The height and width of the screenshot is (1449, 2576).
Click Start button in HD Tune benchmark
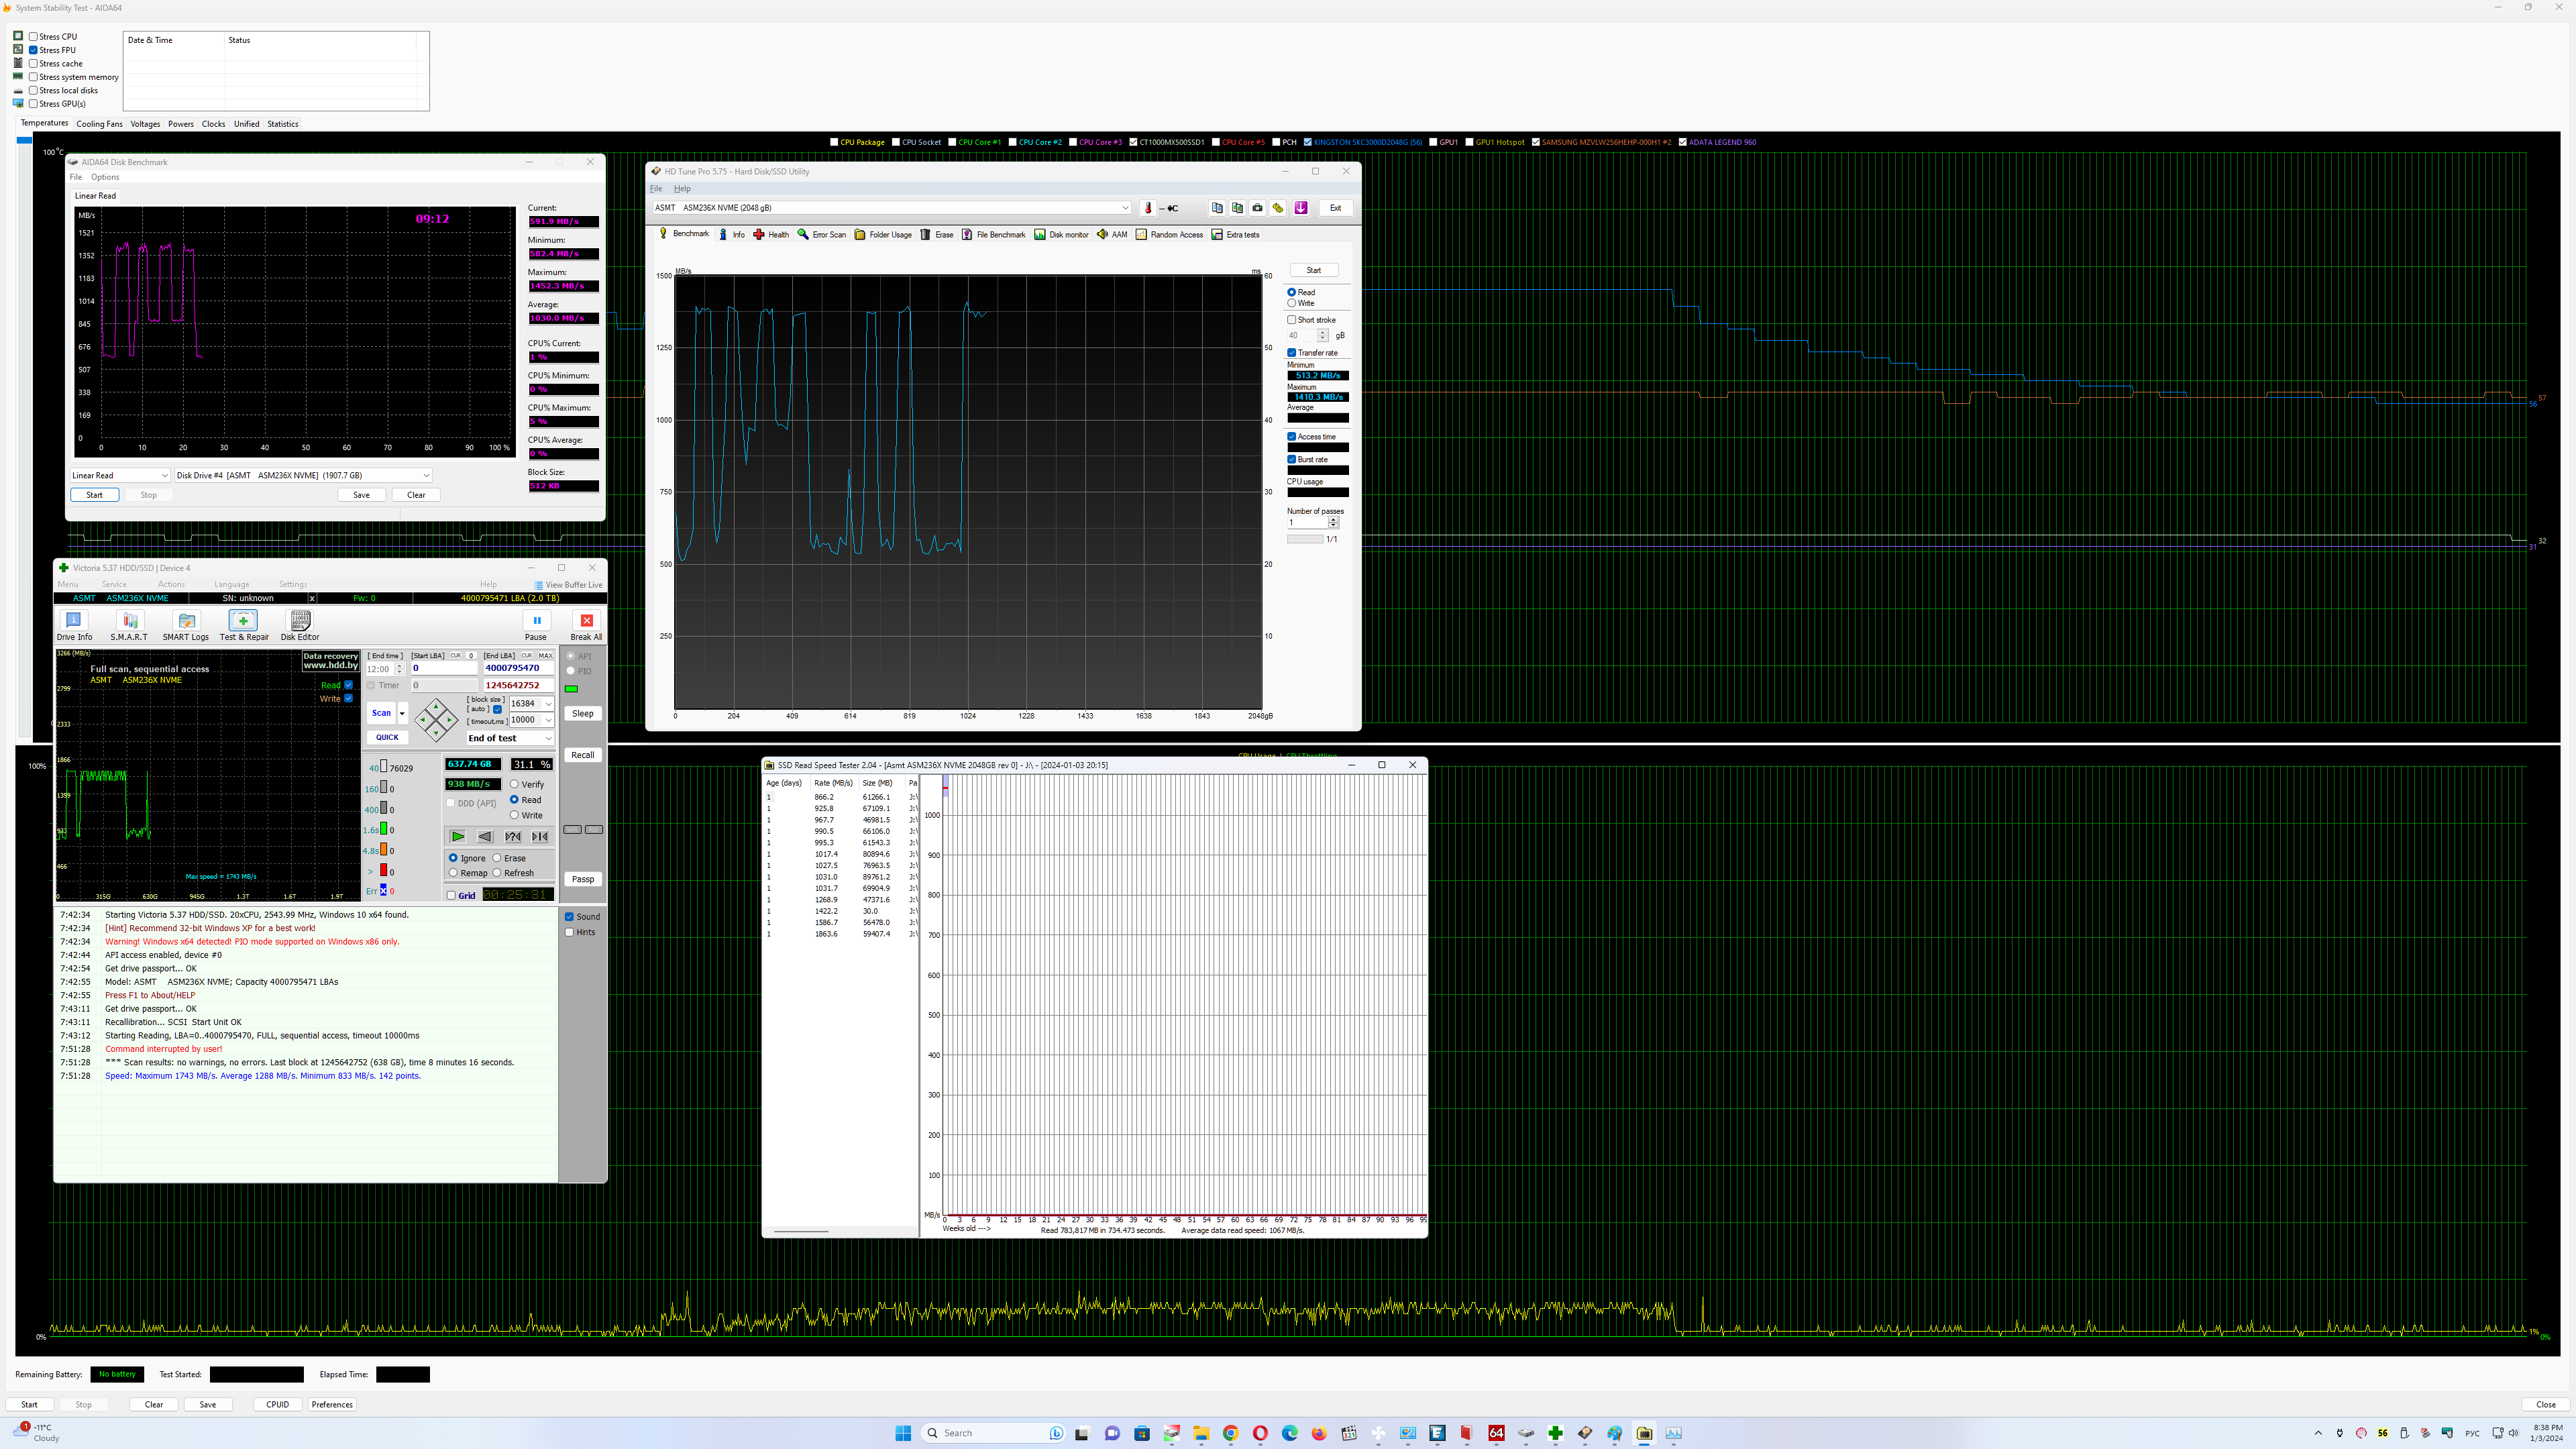tap(1313, 271)
